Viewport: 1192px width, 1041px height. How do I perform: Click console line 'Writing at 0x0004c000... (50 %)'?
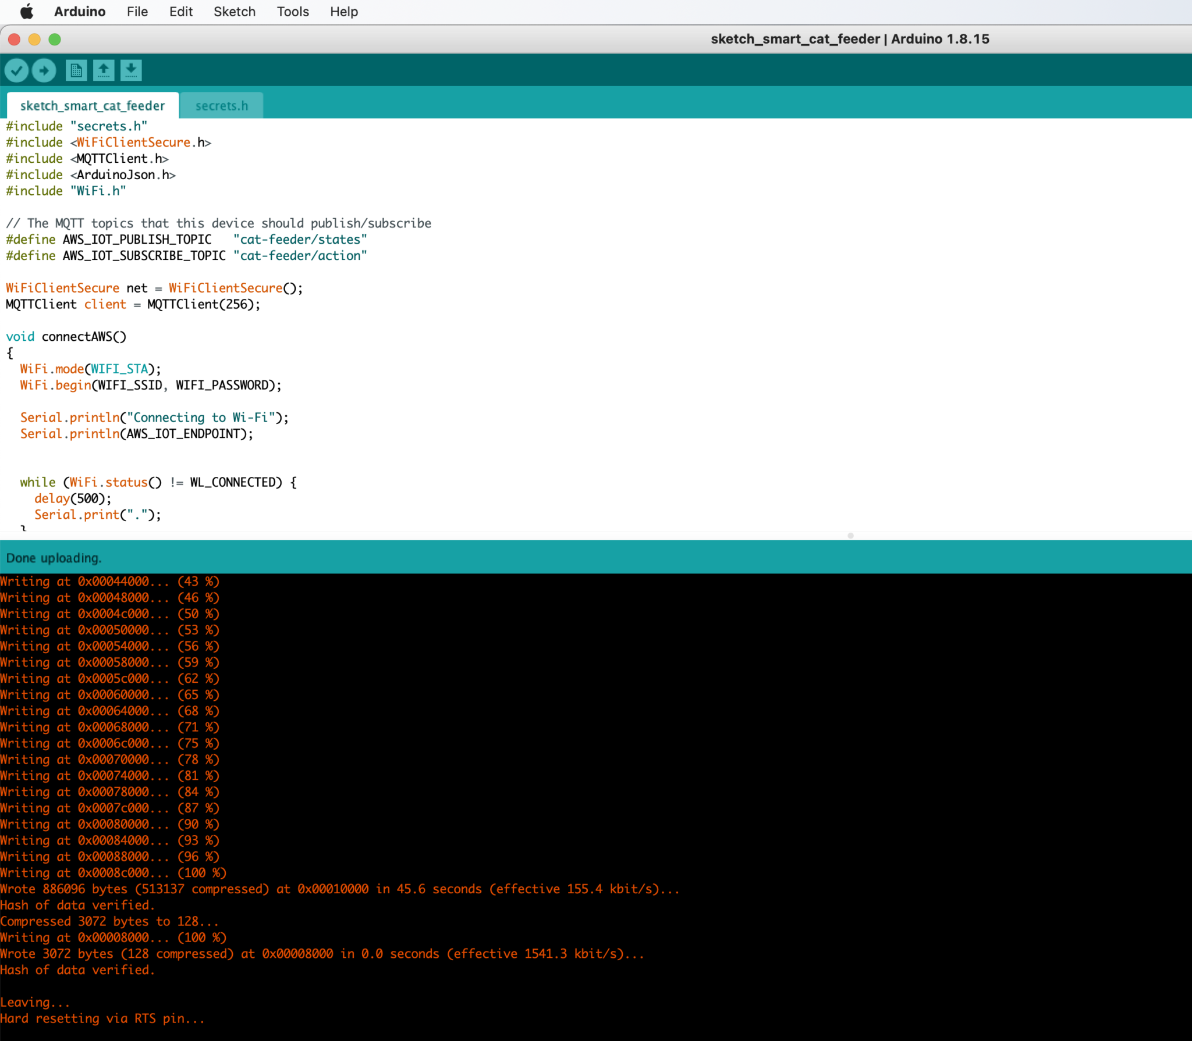pos(109,614)
